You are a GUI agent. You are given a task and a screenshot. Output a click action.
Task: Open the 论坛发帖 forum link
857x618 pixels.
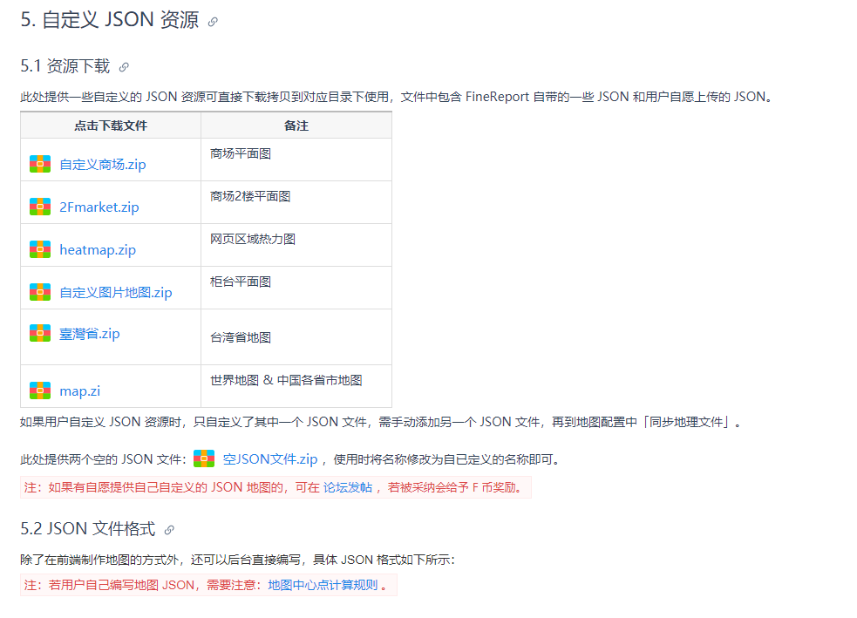(x=348, y=487)
